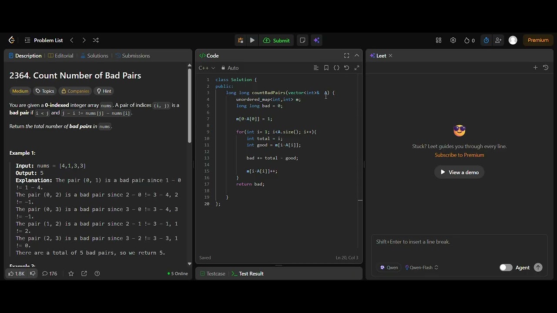Viewport: 557px width, 313px height.
Task: Select the Leet panel tab
Action: [378, 56]
